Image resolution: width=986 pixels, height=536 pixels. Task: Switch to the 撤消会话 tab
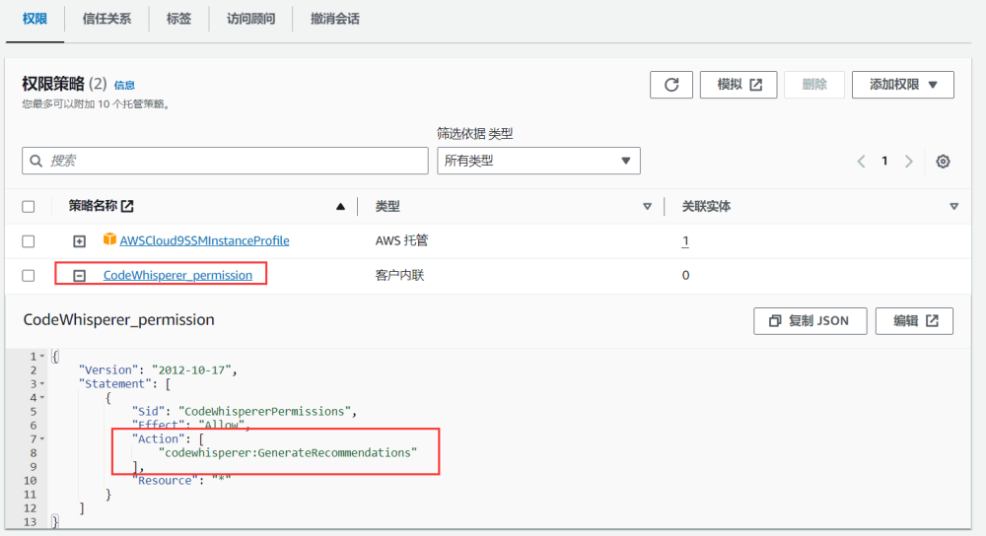335,19
